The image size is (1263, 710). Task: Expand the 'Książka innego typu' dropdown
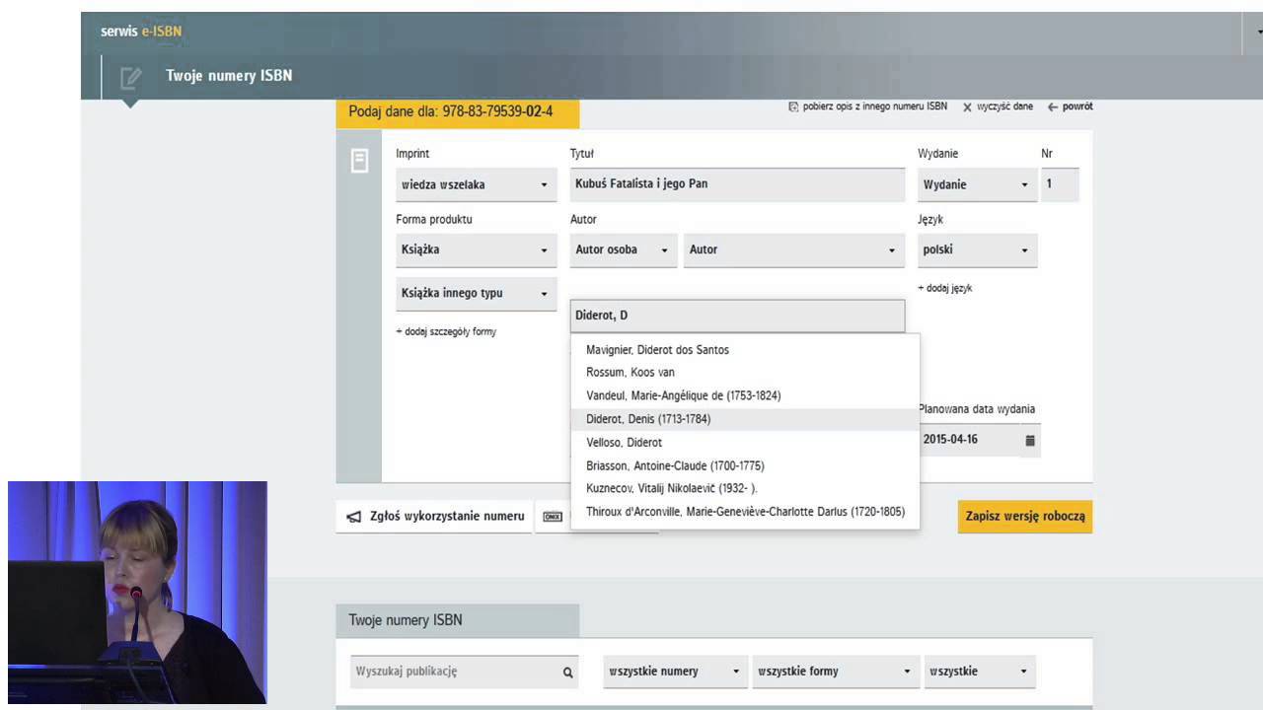pyautogui.click(x=476, y=293)
